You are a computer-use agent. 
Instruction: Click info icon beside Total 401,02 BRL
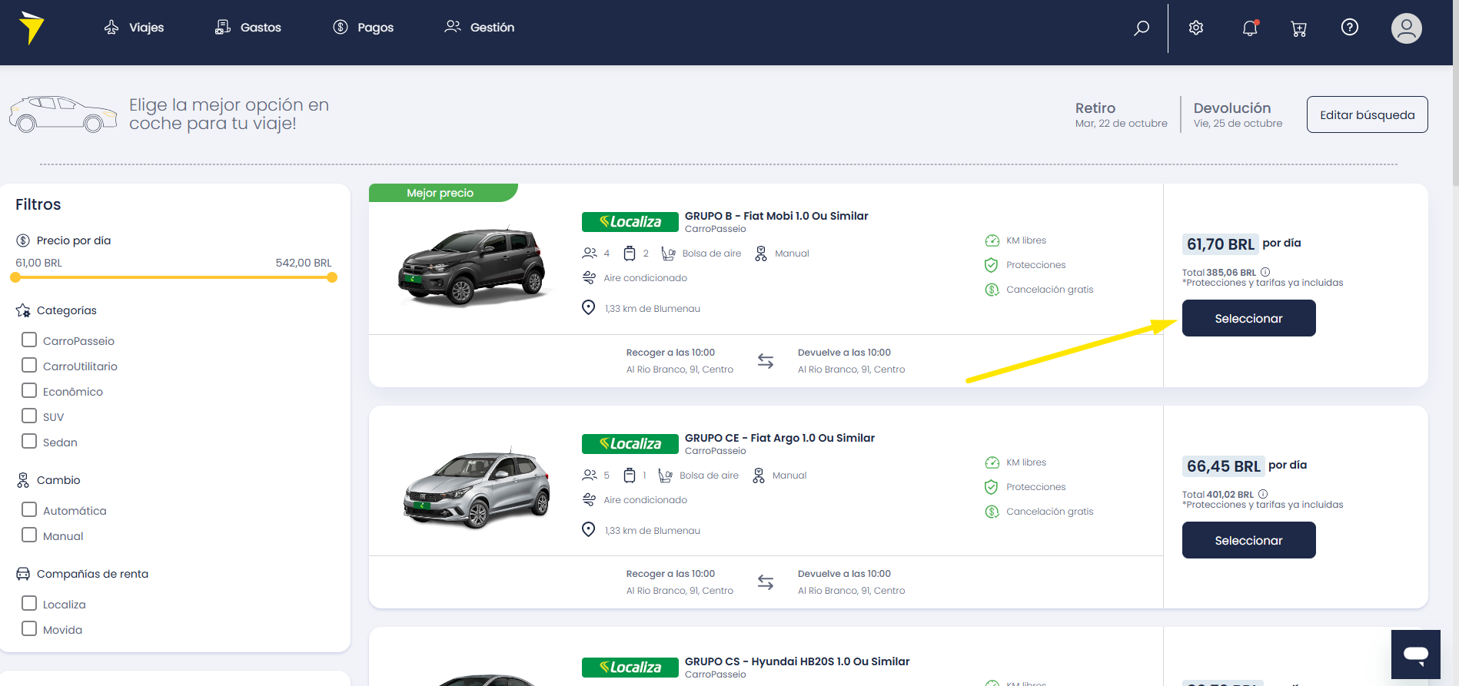(1263, 494)
